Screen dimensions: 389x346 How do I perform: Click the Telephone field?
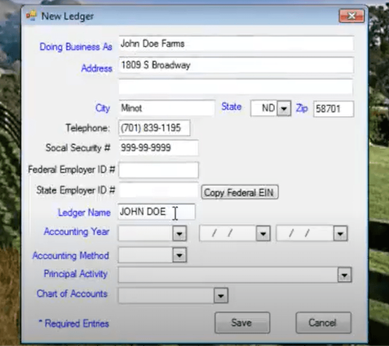154,128
